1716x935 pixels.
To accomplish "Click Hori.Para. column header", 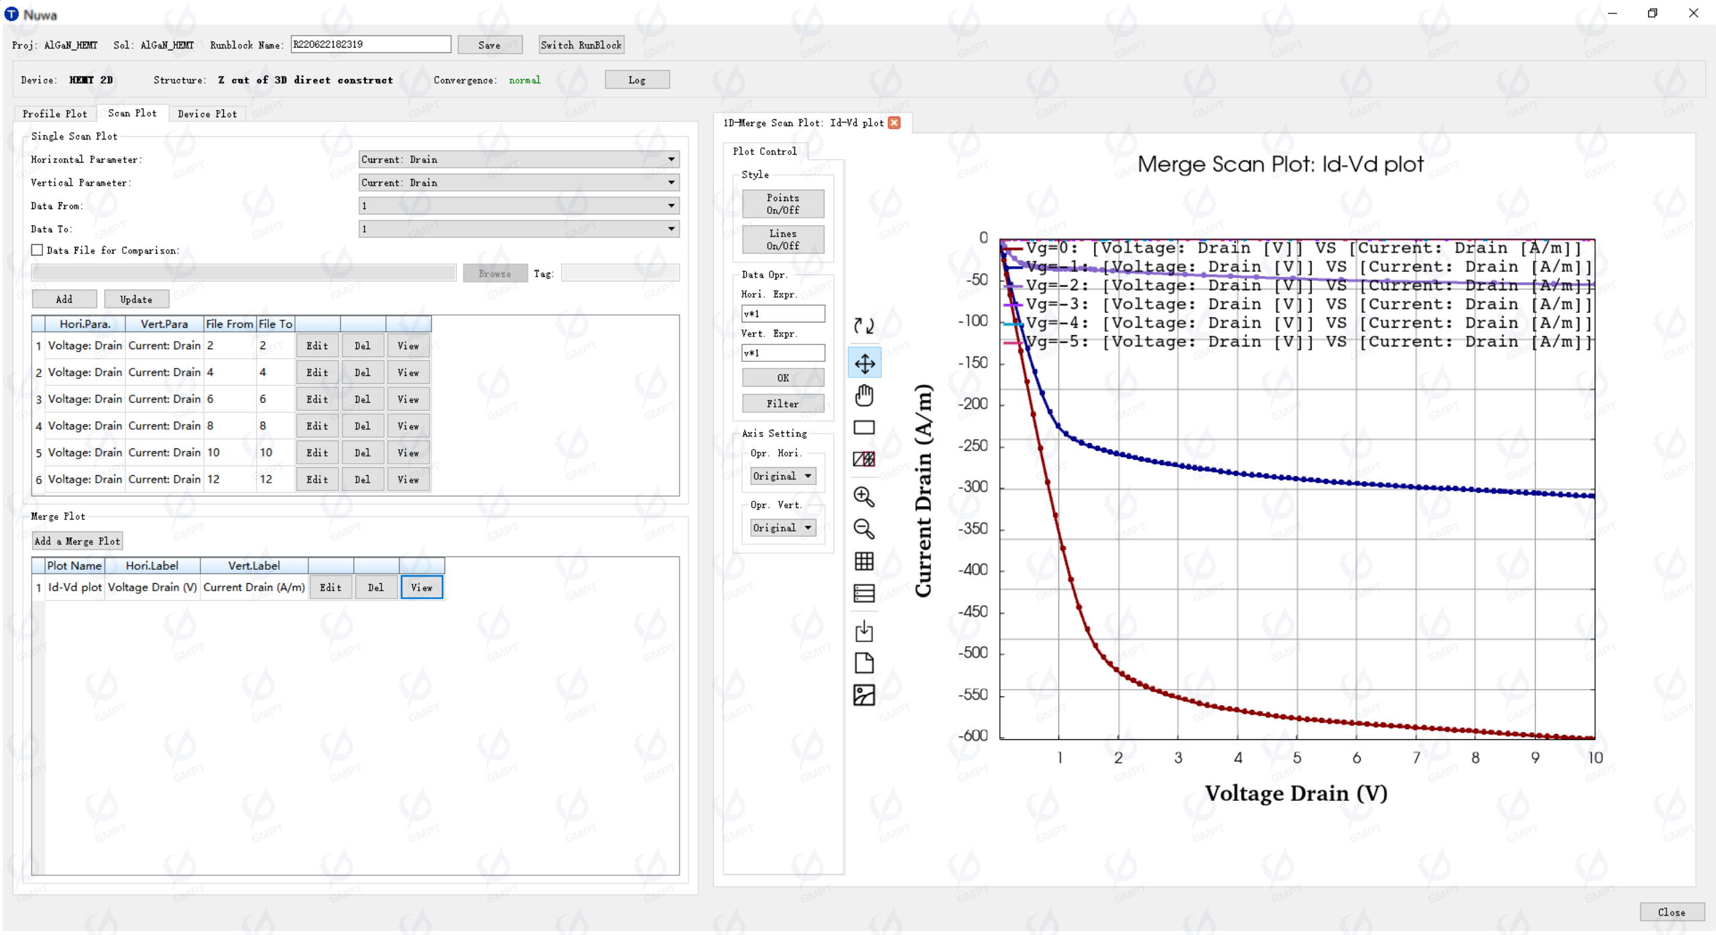I will click(85, 324).
